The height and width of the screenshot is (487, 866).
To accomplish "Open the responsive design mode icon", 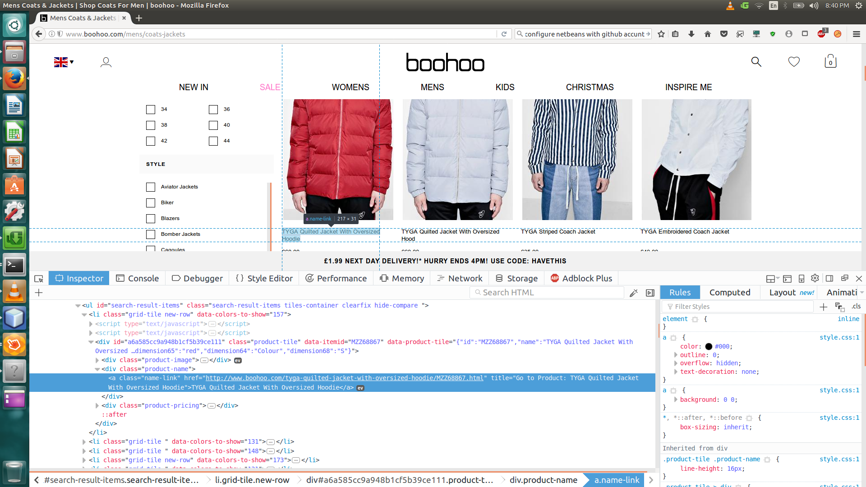I will pos(802,279).
